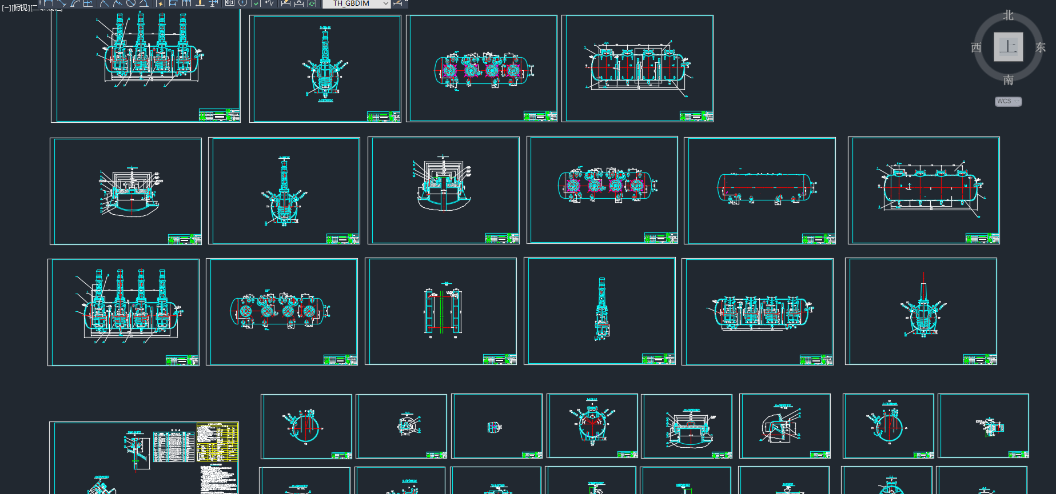Expand the WCS coordinate system dropdown
The image size is (1056, 494).
pos(1008,101)
